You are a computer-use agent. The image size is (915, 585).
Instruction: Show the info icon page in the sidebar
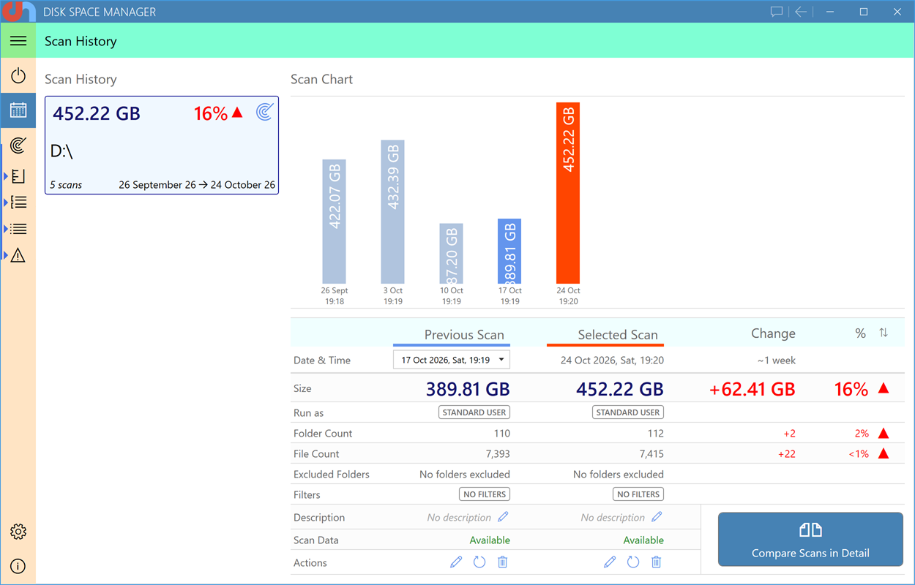[18, 566]
